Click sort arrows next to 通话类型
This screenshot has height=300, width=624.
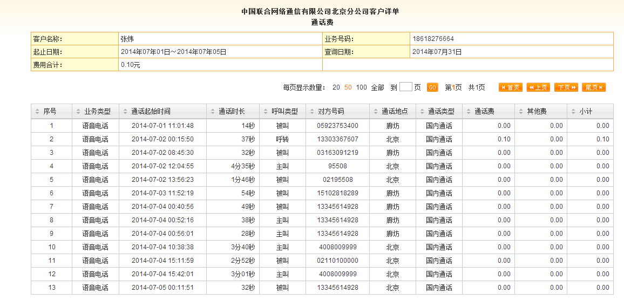[422, 112]
